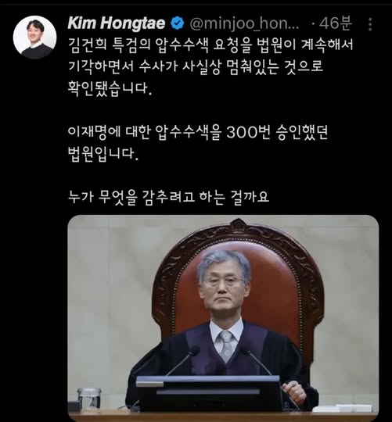Open the three-dot more options menu
The height and width of the screenshot is (422, 392).
click(x=370, y=24)
